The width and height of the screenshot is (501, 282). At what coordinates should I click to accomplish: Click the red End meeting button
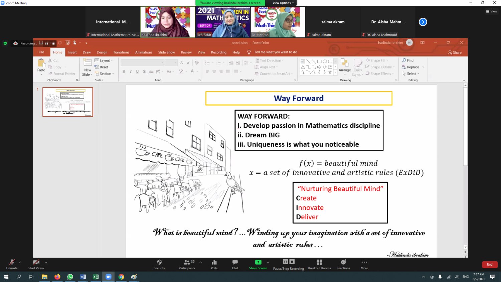[x=490, y=264]
